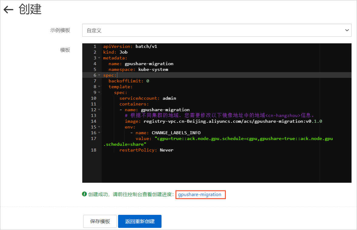Click the purple comment on line 13
The height and width of the screenshot is (230, 357).
[x=219, y=115]
